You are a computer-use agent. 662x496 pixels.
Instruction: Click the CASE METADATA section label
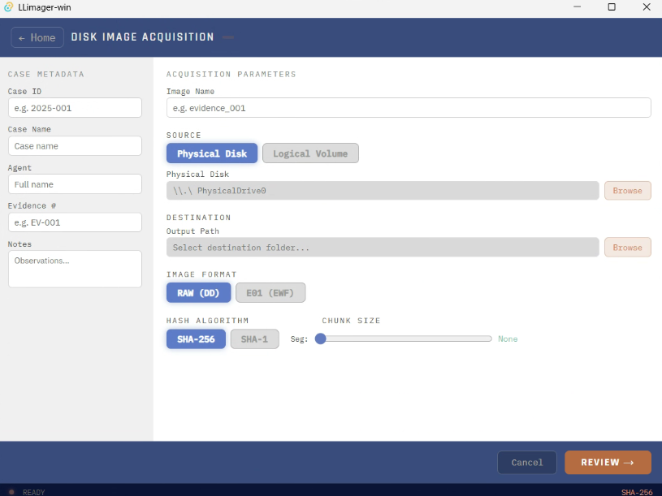click(x=46, y=74)
